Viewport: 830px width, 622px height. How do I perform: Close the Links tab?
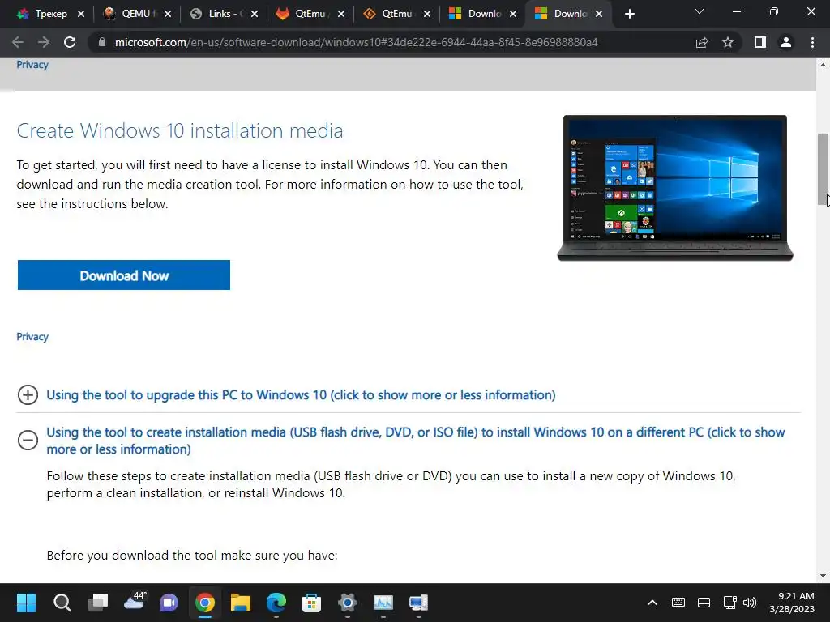tap(255, 15)
